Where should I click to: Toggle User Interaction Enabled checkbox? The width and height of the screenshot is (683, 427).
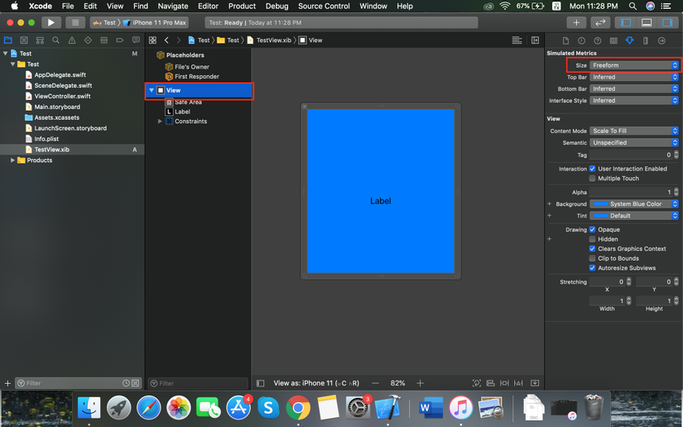592,169
